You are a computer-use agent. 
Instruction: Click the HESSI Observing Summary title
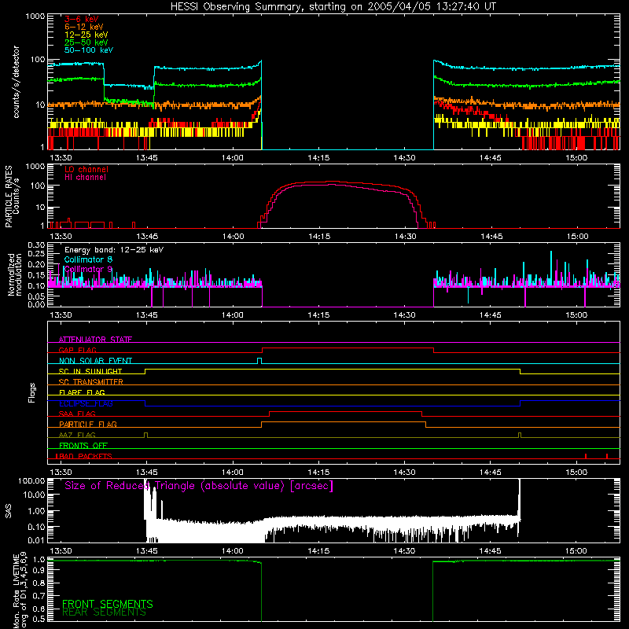coord(333,7)
